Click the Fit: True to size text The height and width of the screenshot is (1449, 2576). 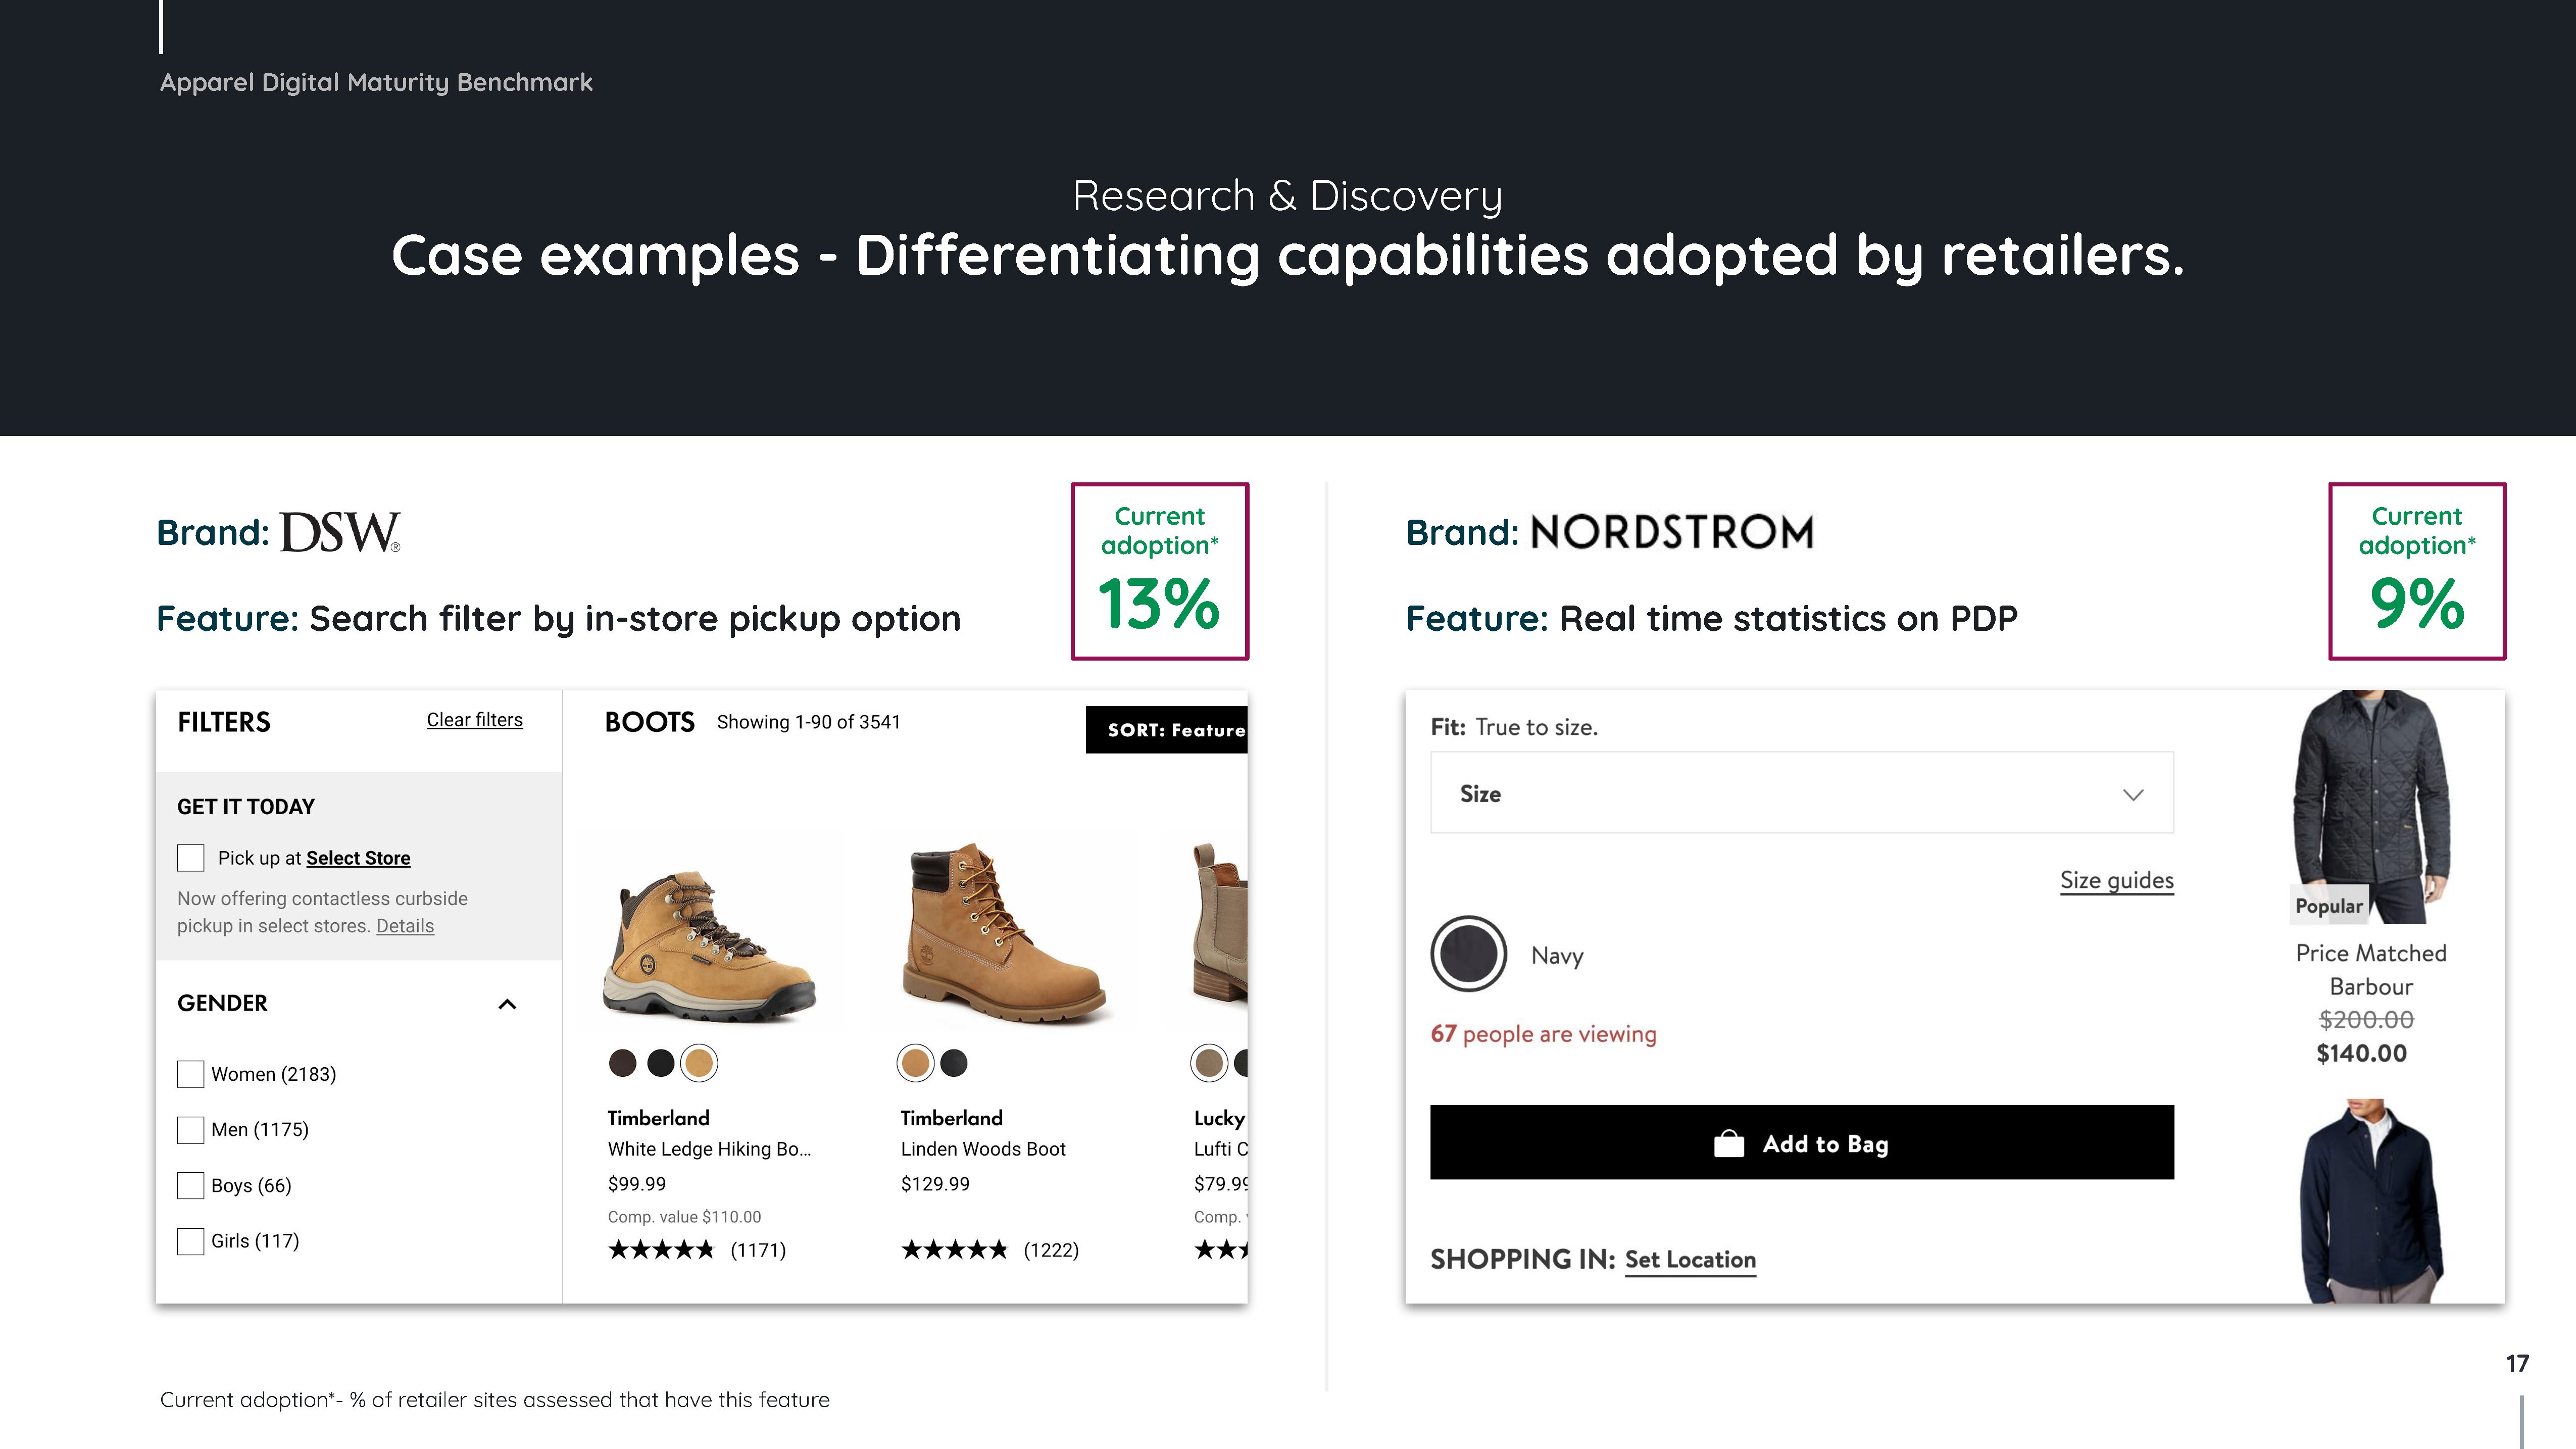coord(1514,727)
